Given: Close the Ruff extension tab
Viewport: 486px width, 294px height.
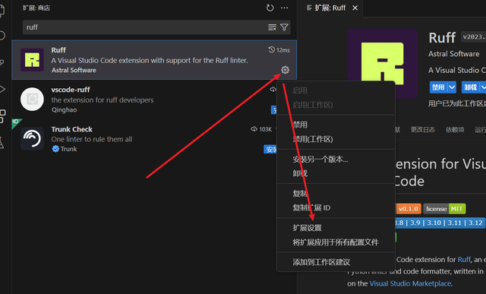Looking at the screenshot, I should point(355,8).
